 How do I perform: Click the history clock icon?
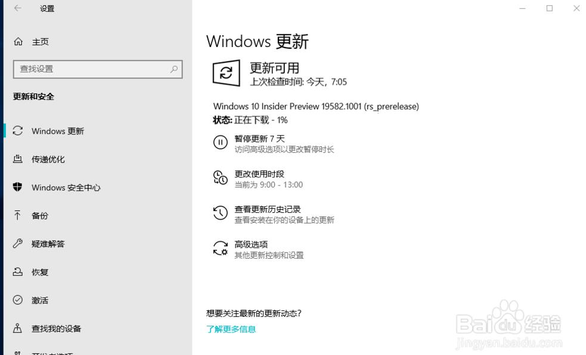point(221,213)
